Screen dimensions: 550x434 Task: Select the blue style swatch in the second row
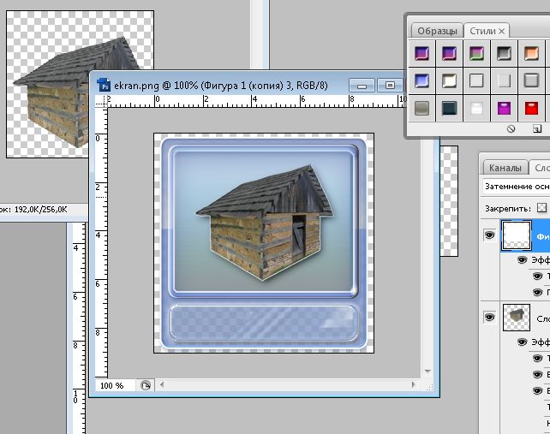(x=421, y=81)
